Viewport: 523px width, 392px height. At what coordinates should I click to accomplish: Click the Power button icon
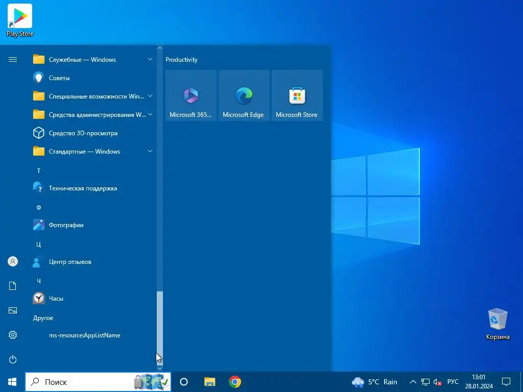(13, 359)
